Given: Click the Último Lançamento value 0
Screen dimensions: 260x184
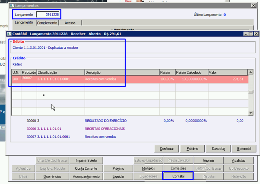Looking at the screenshot, I should coord(225,15).
